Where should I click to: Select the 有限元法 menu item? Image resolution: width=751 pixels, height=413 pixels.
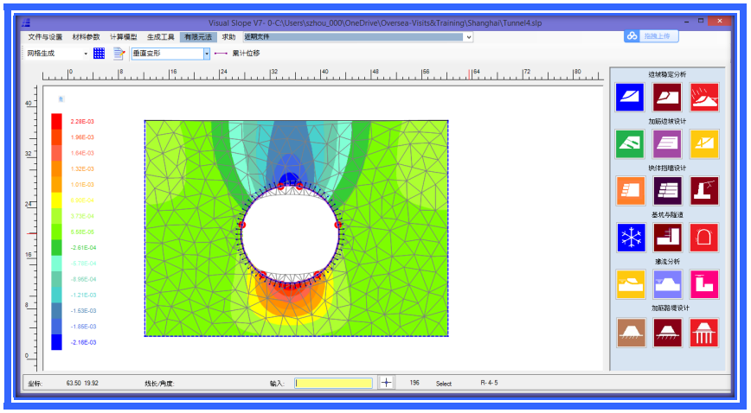199,37
